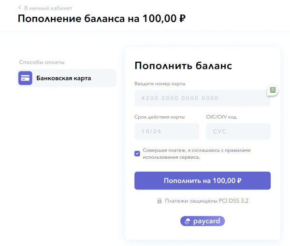Click the paycard logo badge text

206,221
